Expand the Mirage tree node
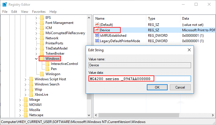The width and height of the screenshot is (216, 125). click(x=20, y=100)
